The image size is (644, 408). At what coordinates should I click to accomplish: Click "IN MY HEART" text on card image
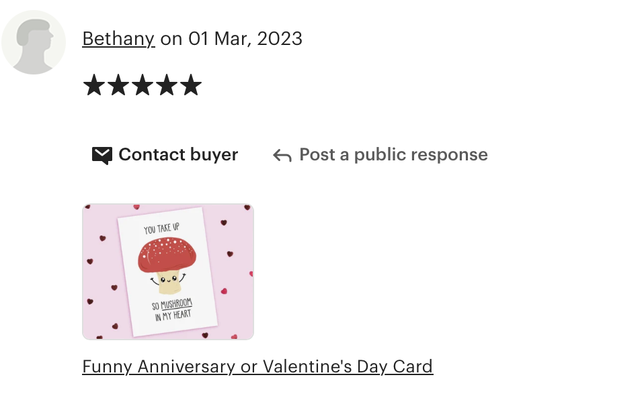(173, 315)
